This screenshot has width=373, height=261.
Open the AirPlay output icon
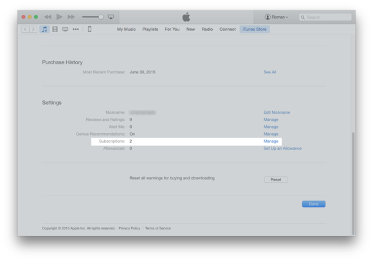[111, 17]
